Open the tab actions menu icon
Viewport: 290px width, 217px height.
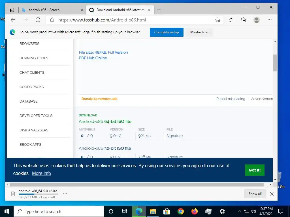click(x=12, y=10)
